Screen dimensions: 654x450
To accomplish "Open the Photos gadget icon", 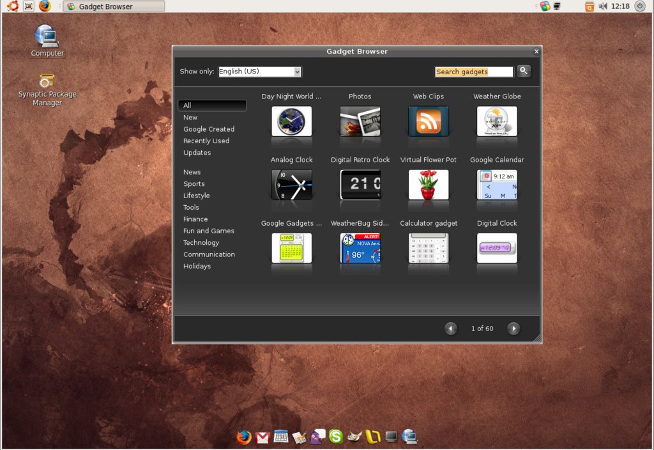I will point(360,121).
